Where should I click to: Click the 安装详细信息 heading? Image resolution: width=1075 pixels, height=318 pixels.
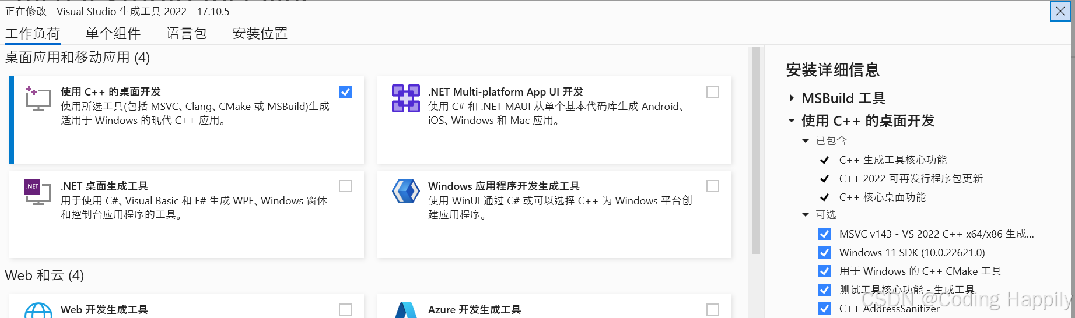[833, 70]
